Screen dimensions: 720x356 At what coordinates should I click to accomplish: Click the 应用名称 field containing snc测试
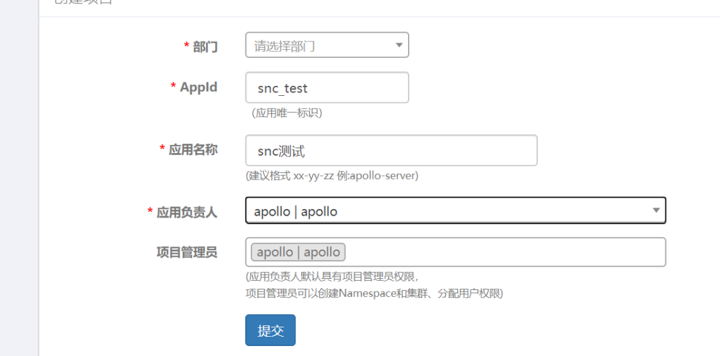[391, 151]
